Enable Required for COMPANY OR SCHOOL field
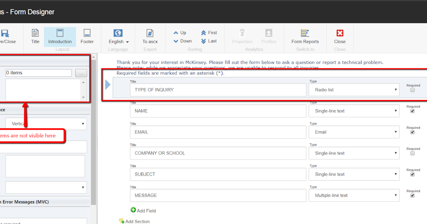427x224 pixels. (412, 153)
